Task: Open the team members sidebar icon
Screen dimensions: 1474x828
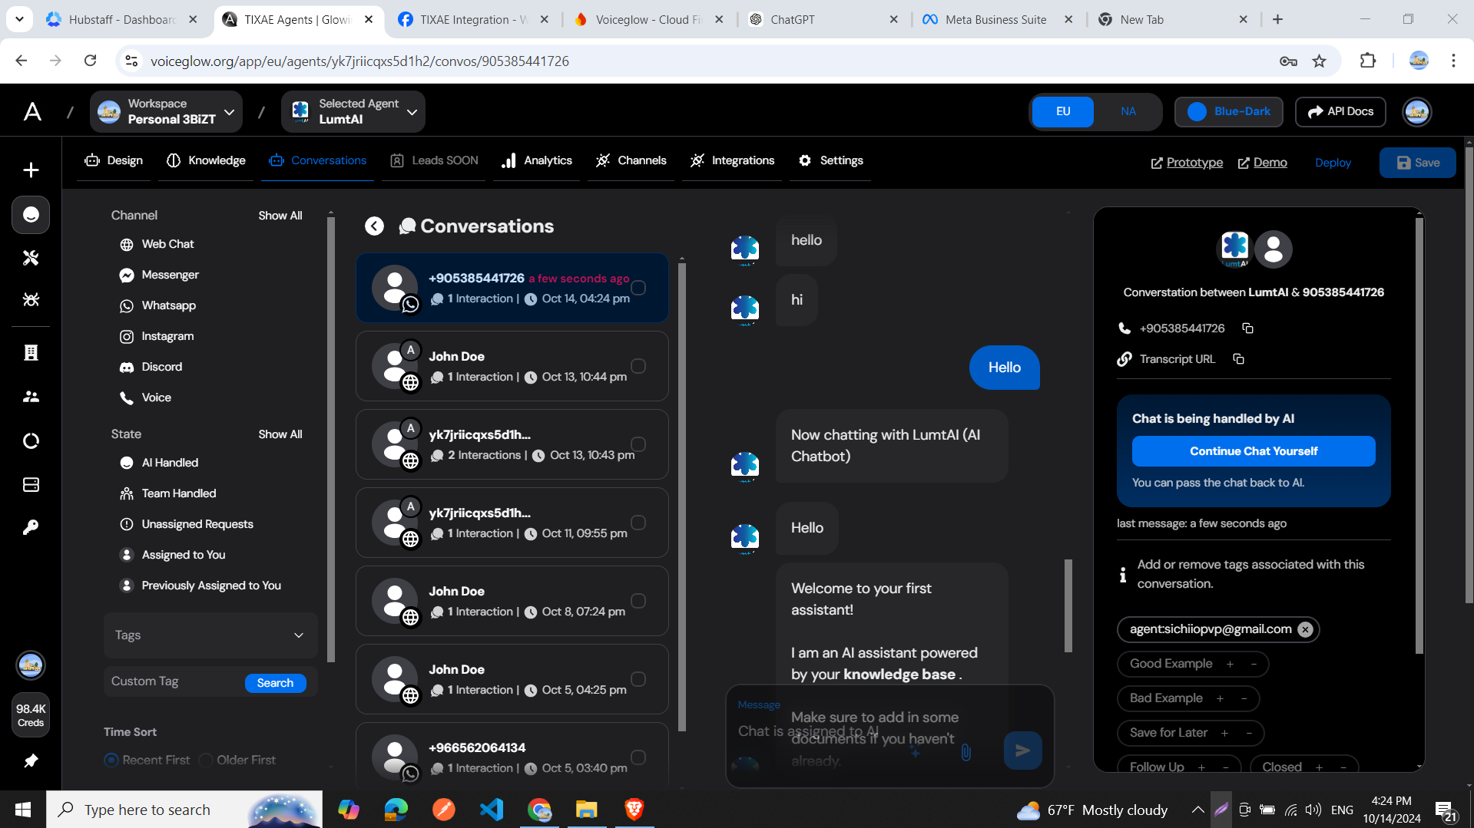Action: coord(31,397)
